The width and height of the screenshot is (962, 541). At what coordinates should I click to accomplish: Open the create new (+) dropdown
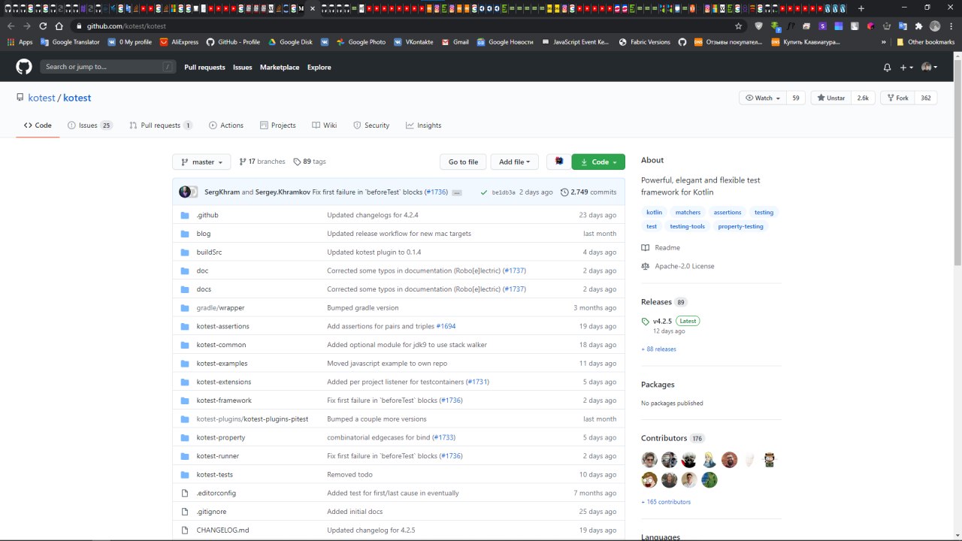906,68
